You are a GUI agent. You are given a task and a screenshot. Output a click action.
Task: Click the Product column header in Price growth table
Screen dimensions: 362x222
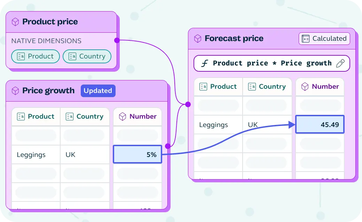tap(36, 117)
